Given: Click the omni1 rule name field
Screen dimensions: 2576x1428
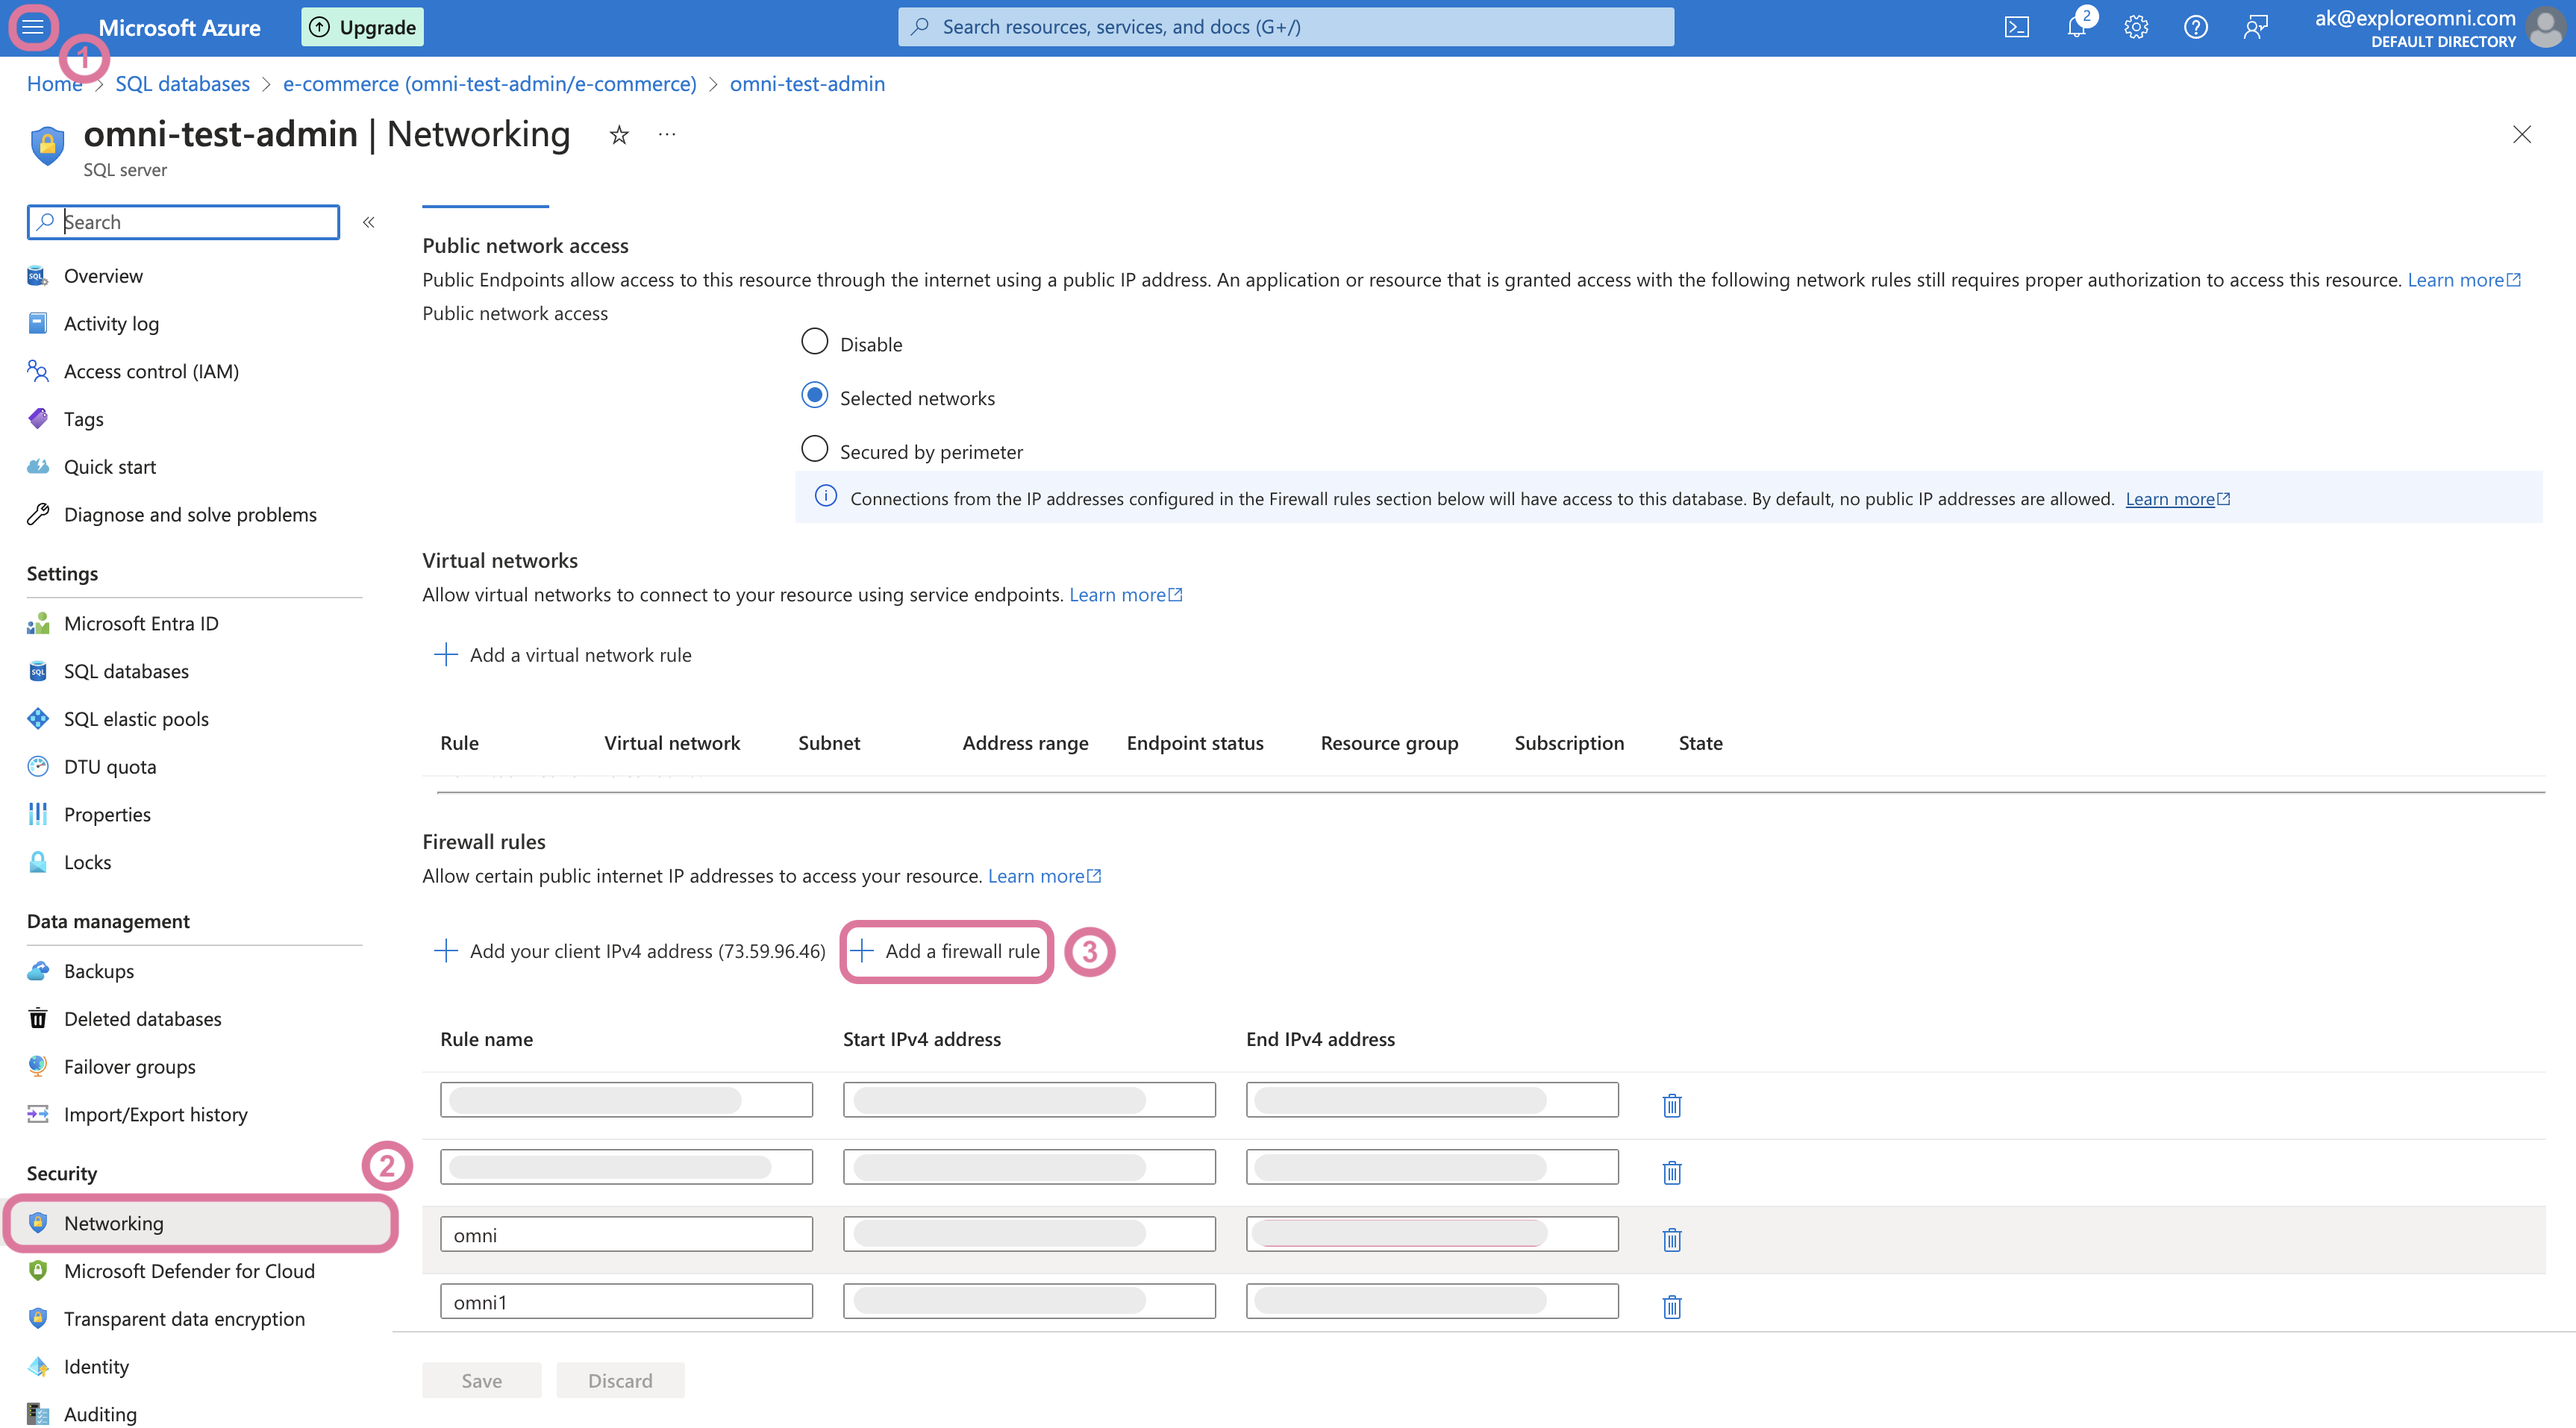Looking at the screenshot, I should point(626,1302).
